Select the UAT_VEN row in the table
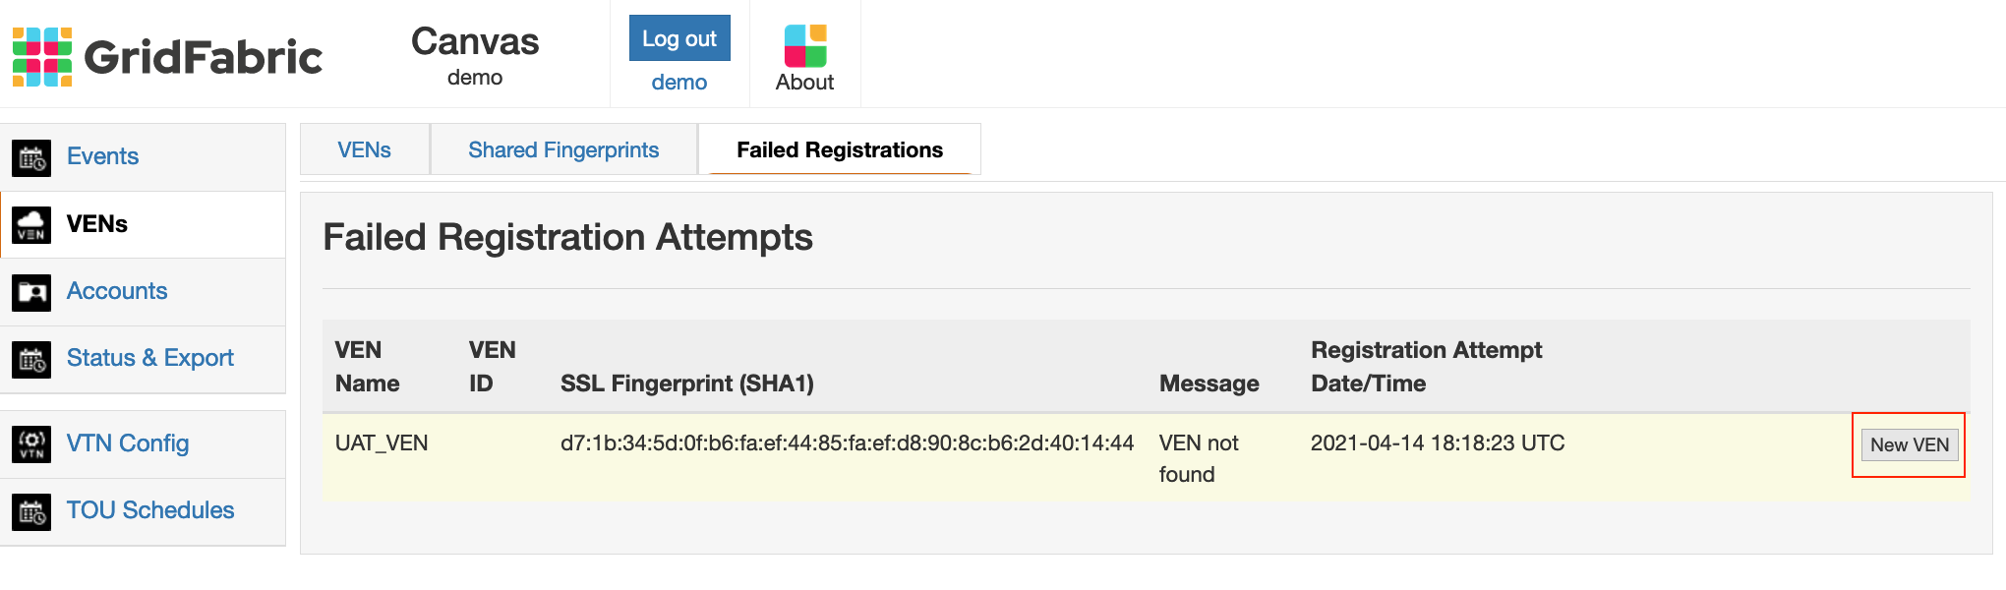 [382, 442]
